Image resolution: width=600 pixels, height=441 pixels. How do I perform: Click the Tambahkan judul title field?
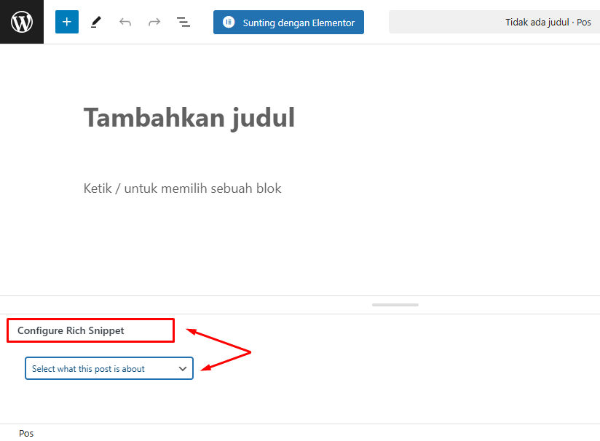pyautogui.click(x=189, y=117)
